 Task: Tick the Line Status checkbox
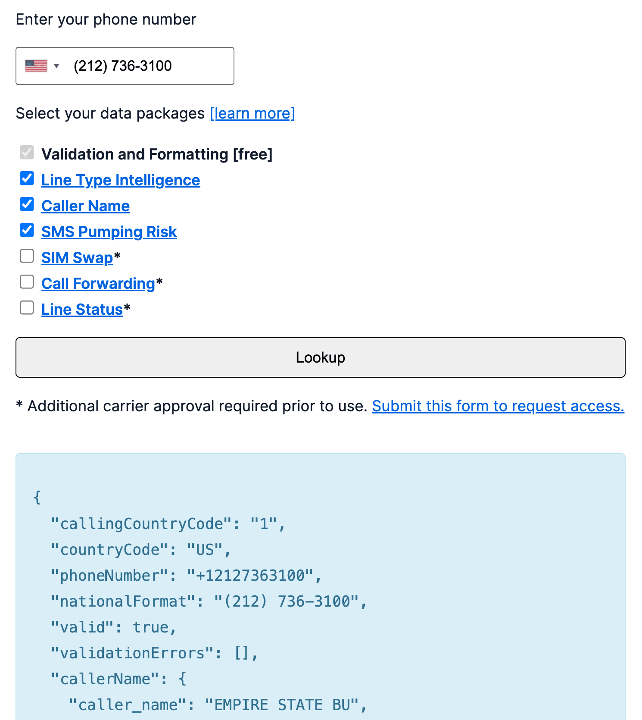pos(27,308)
